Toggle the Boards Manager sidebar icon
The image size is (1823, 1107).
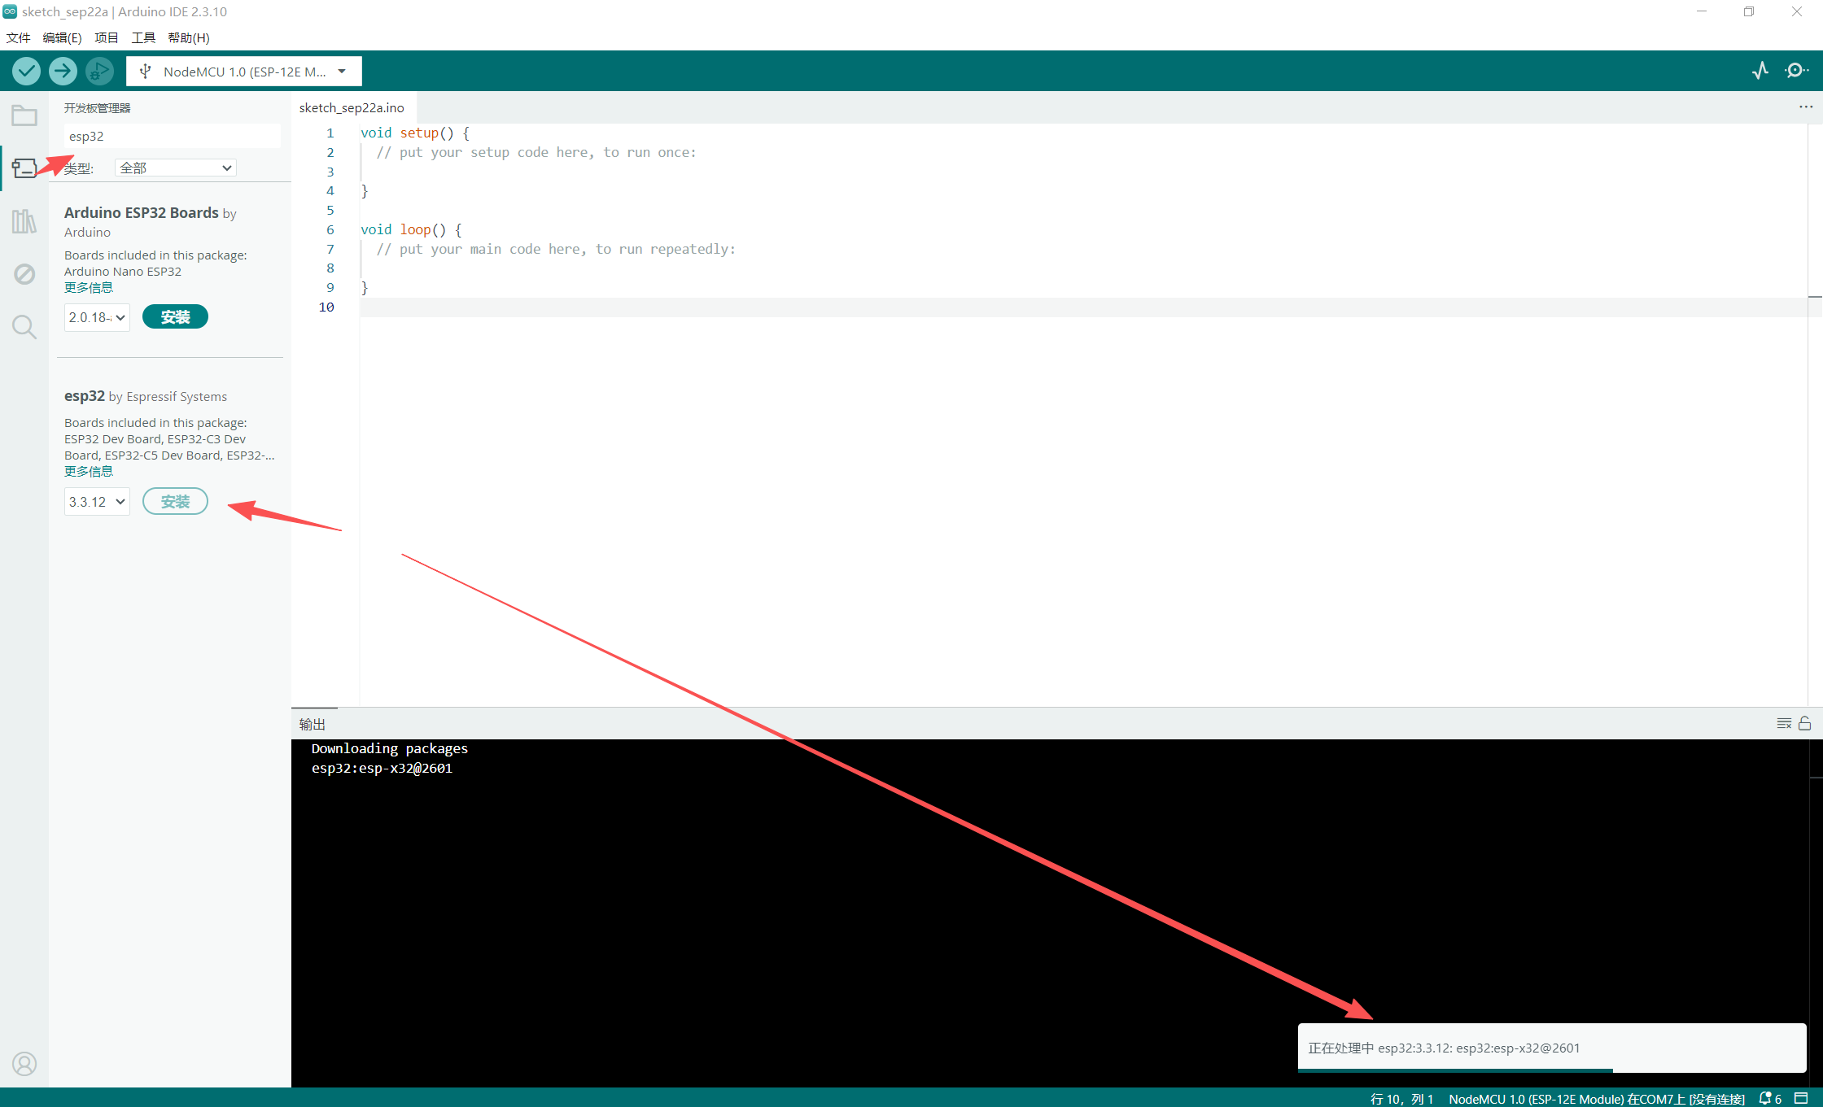click(x=24, y=168)
